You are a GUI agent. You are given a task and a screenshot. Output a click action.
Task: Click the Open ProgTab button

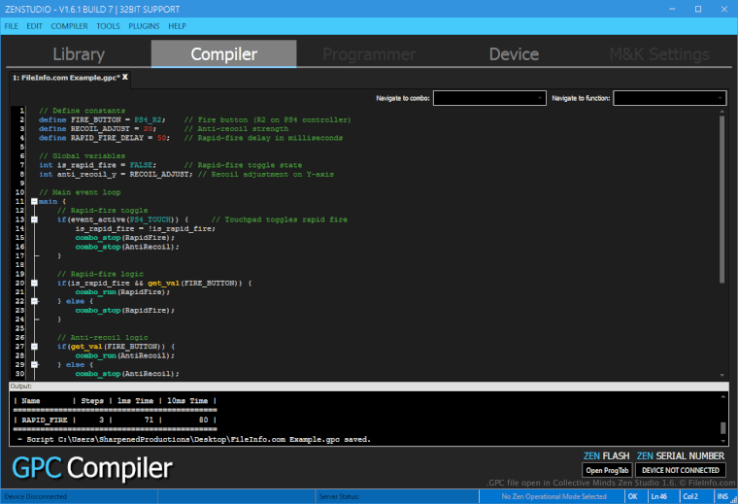coord(607,470)
